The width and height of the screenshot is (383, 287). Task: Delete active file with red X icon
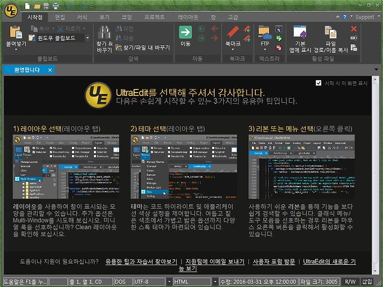point(354,29)
